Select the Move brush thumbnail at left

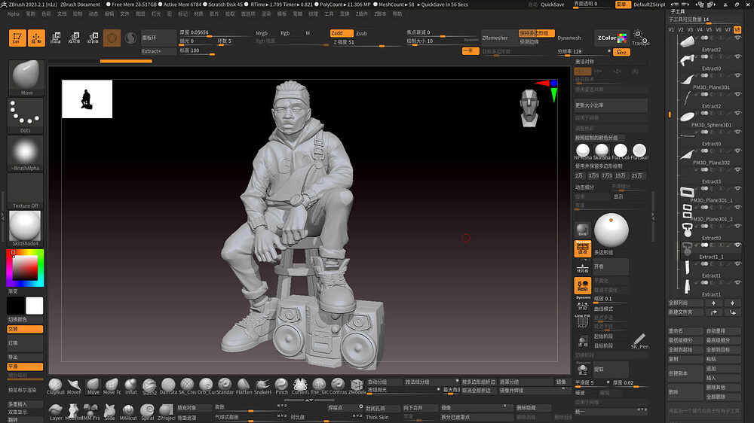[26, 77]
